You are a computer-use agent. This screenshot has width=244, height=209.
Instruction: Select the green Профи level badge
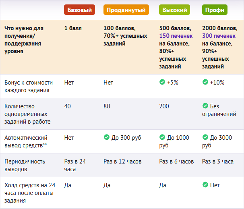coord(215,10)
